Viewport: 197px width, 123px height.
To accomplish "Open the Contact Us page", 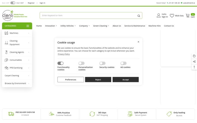I will click(169, 26).
